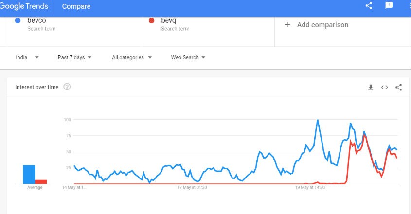Click the Google Trends logo
The width and height of the screenshot is (411, 214).
24,6
